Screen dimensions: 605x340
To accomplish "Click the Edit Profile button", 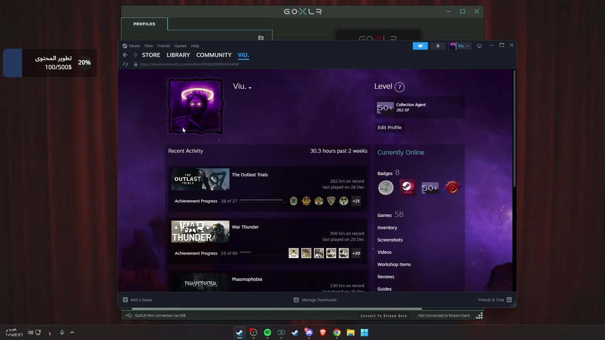I will 389,127.
